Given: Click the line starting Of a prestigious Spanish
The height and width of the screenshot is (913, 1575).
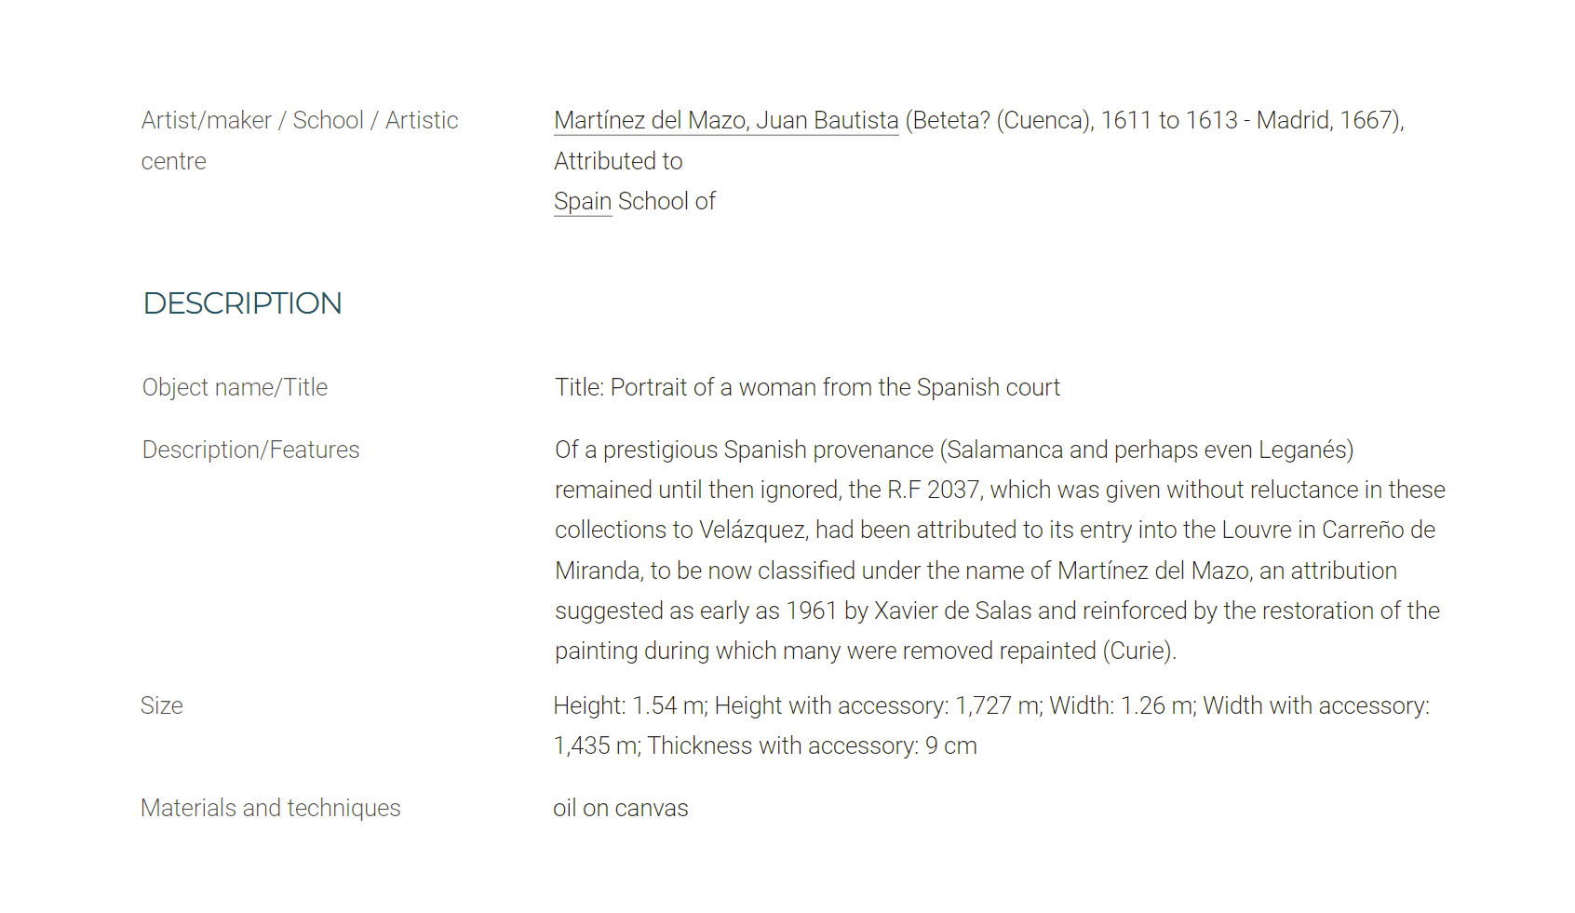Looking at the screenshot, I should point(954,450).
